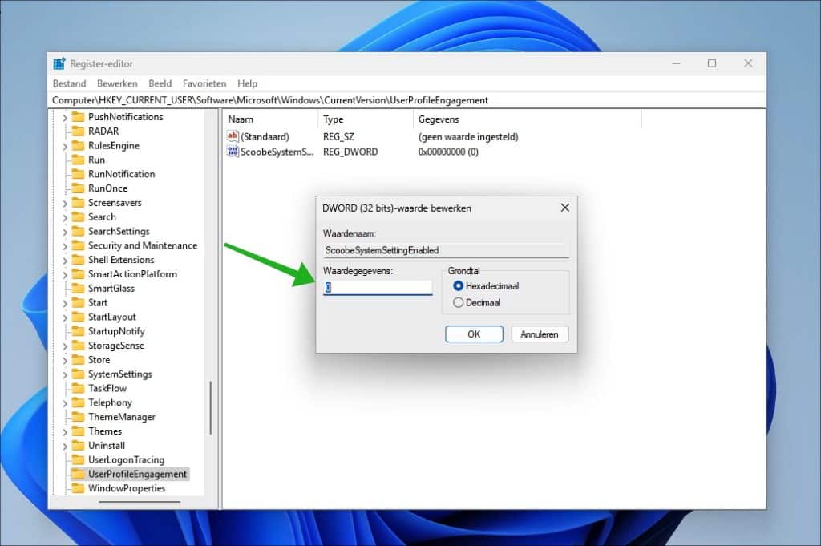The height and width of the screenshot is (546, 821).
Task: Select the RADAR folder icon
Action: tap(78, 131)
